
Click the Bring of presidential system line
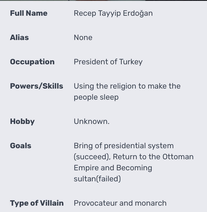(x=124, y=146)
